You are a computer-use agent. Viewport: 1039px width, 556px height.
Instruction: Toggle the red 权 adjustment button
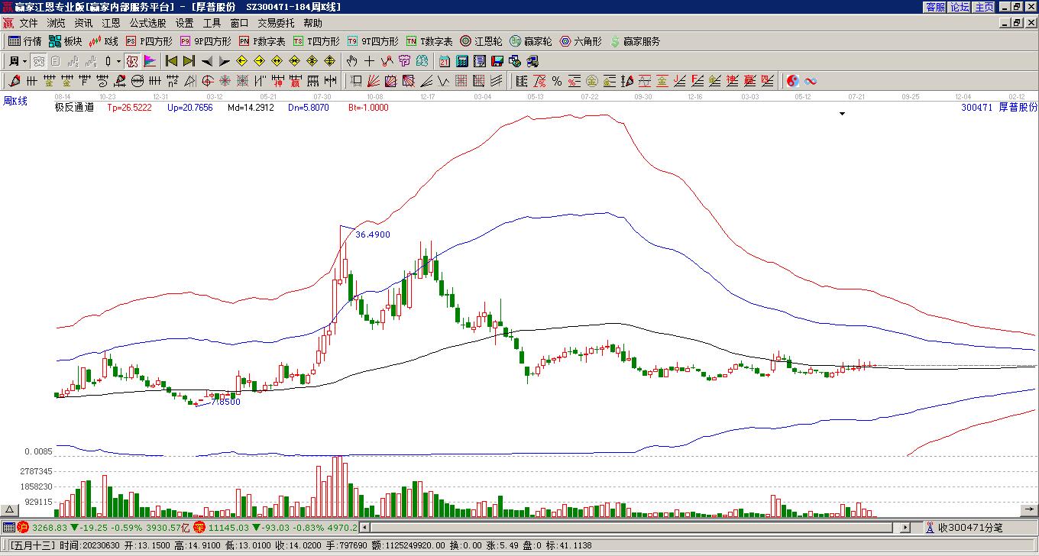pos(132,61)
